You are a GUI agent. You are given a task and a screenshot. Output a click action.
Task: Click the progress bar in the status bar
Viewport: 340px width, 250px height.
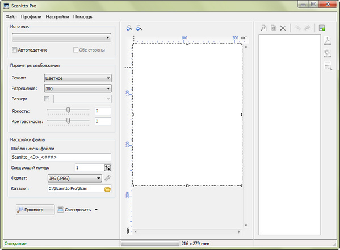[150, 244]
